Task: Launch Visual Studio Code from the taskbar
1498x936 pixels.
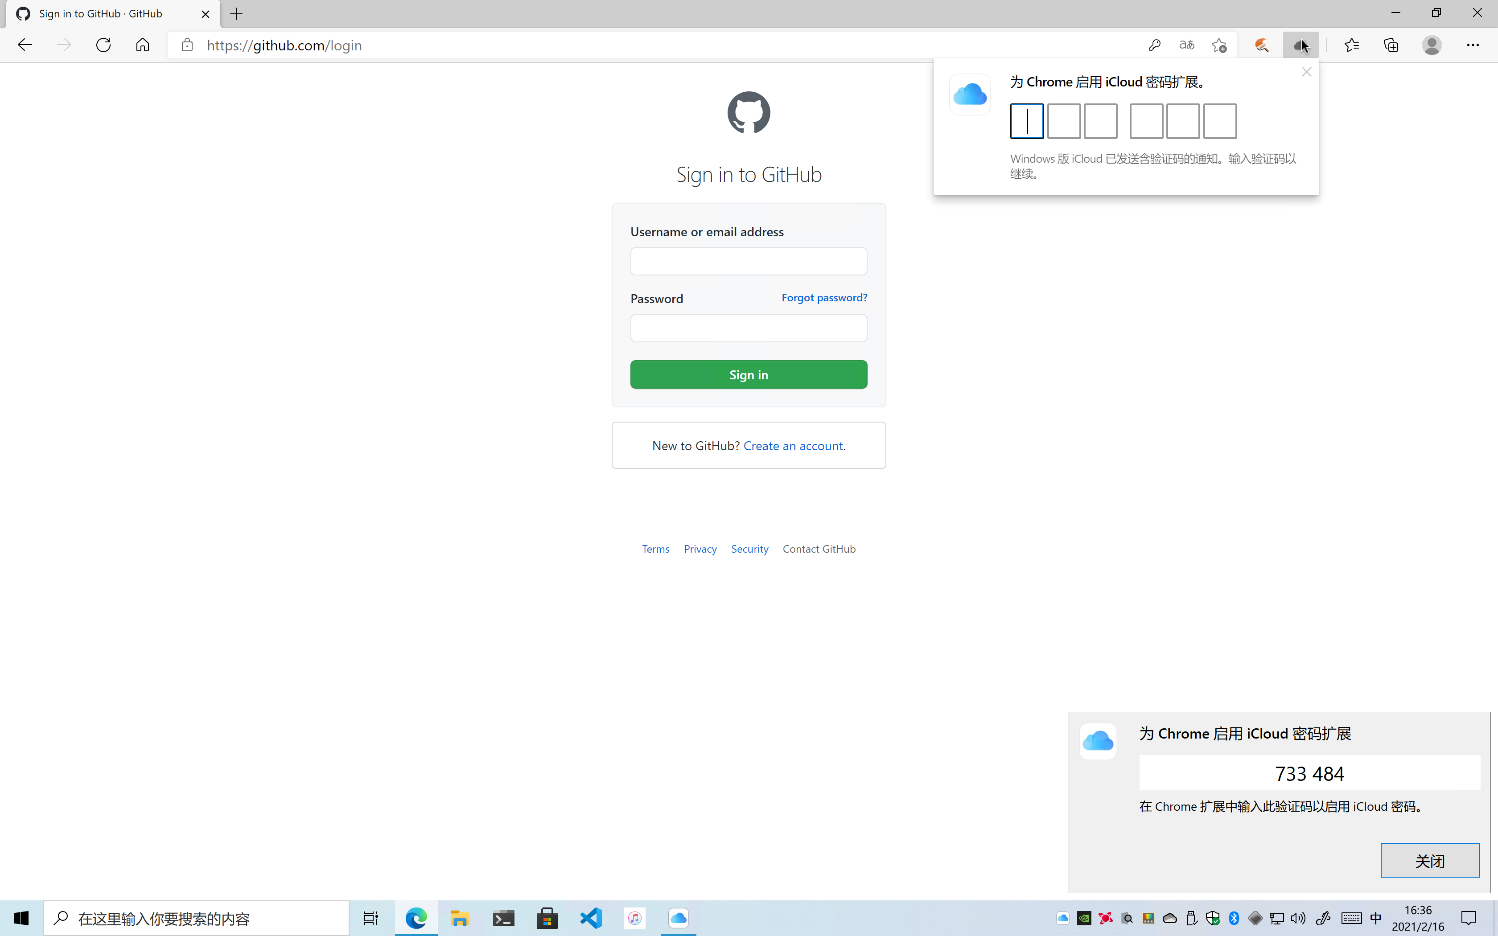Action: pyautogui.click(x=591, y=919)
